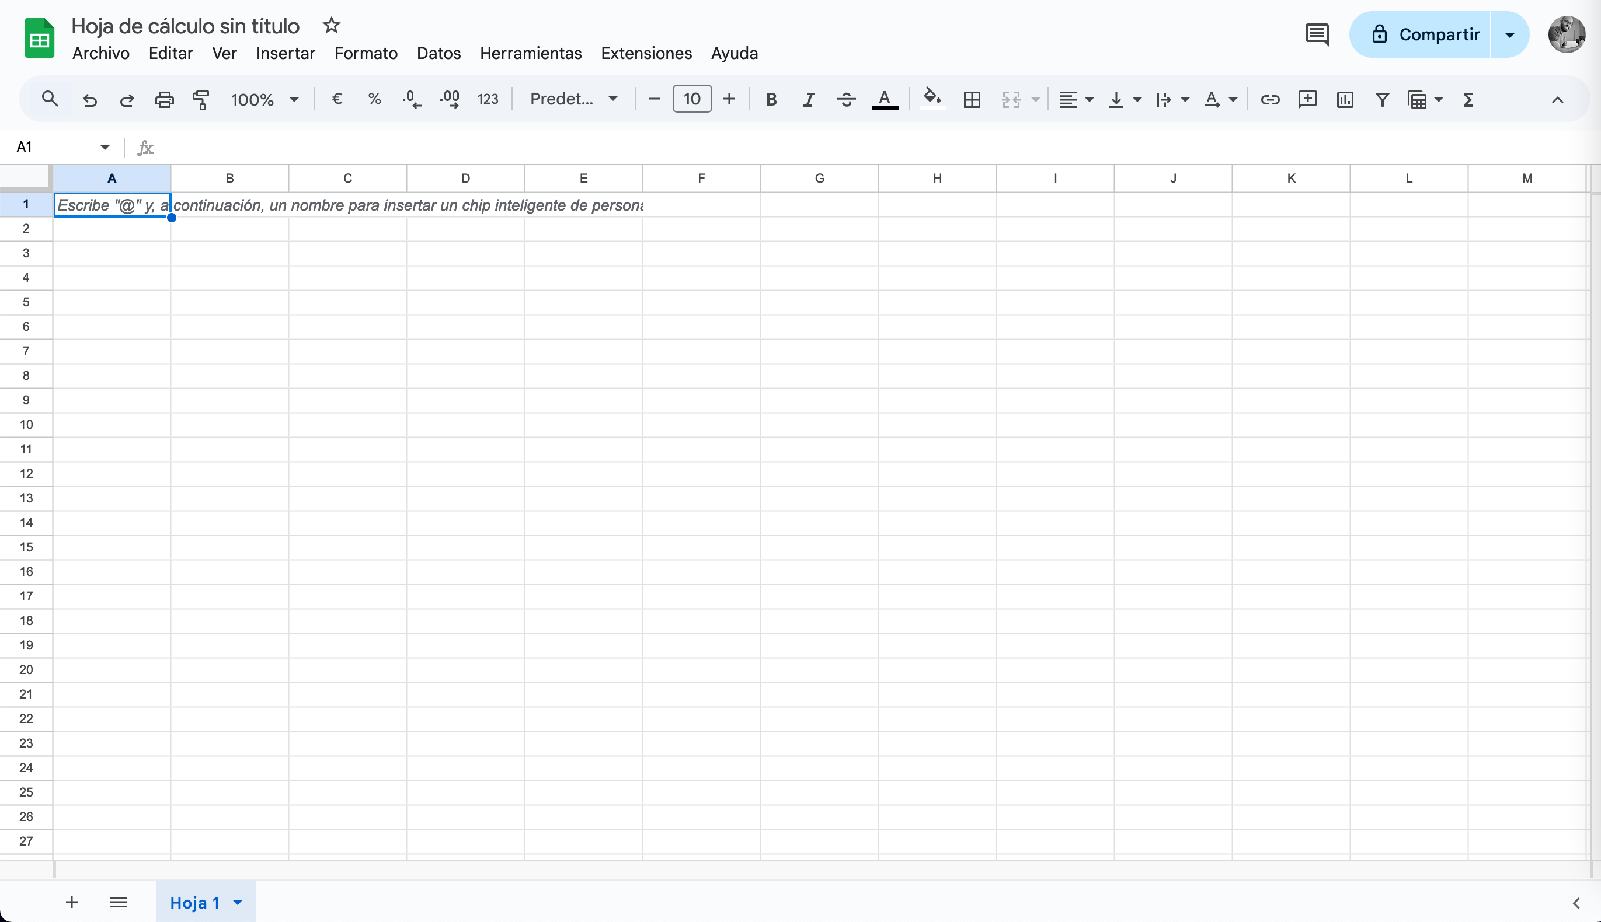Star this spreadsheet

coord(331,25)
